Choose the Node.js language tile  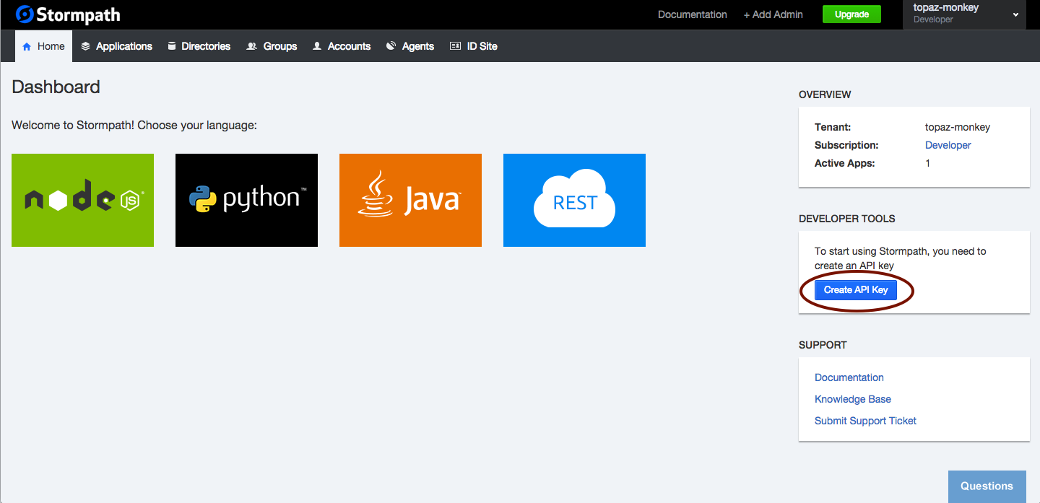click(x=82, y=200)
